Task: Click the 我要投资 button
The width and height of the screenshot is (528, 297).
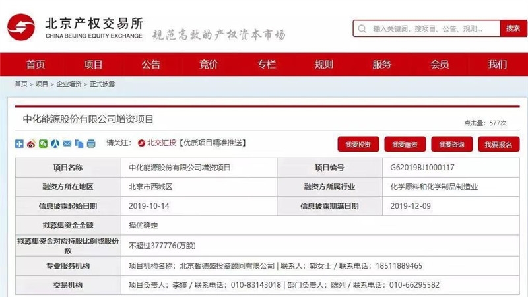Action: 359,145
